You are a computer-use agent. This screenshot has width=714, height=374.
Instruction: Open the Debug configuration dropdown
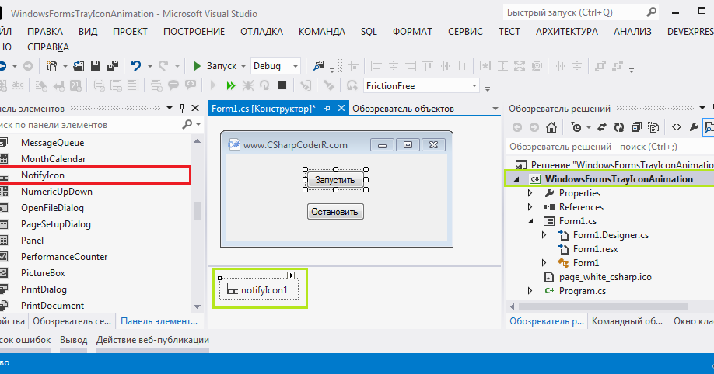click(295, 67)
